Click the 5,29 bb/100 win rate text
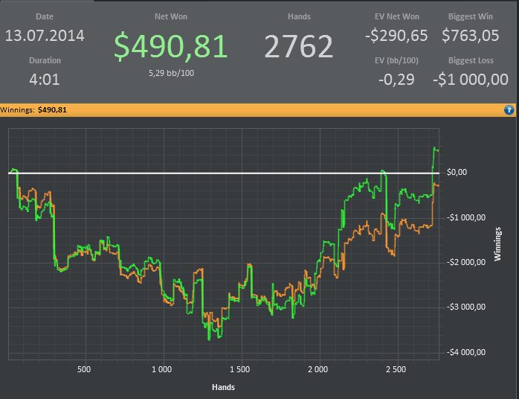 pos(171,73)
